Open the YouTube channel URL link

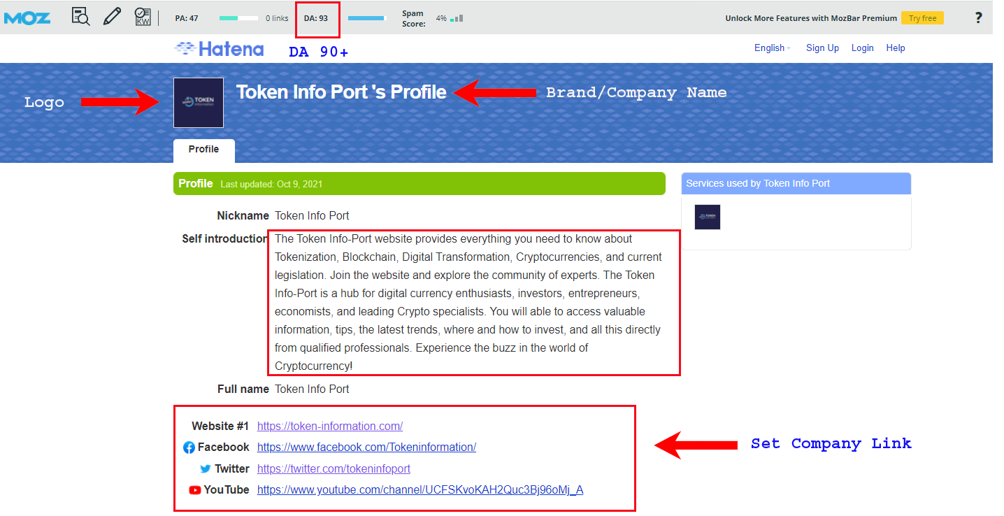point(419,489)
